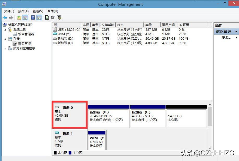Viewport: 239px width, 161px height.
Task: Click the 新加卷 (E:) drive icon in list
Action: [x=55, y=43]
